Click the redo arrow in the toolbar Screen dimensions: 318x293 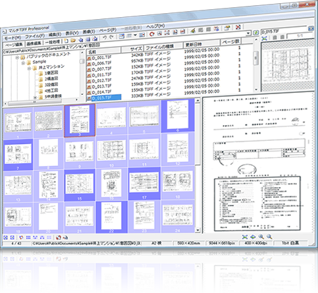point(112,37)
